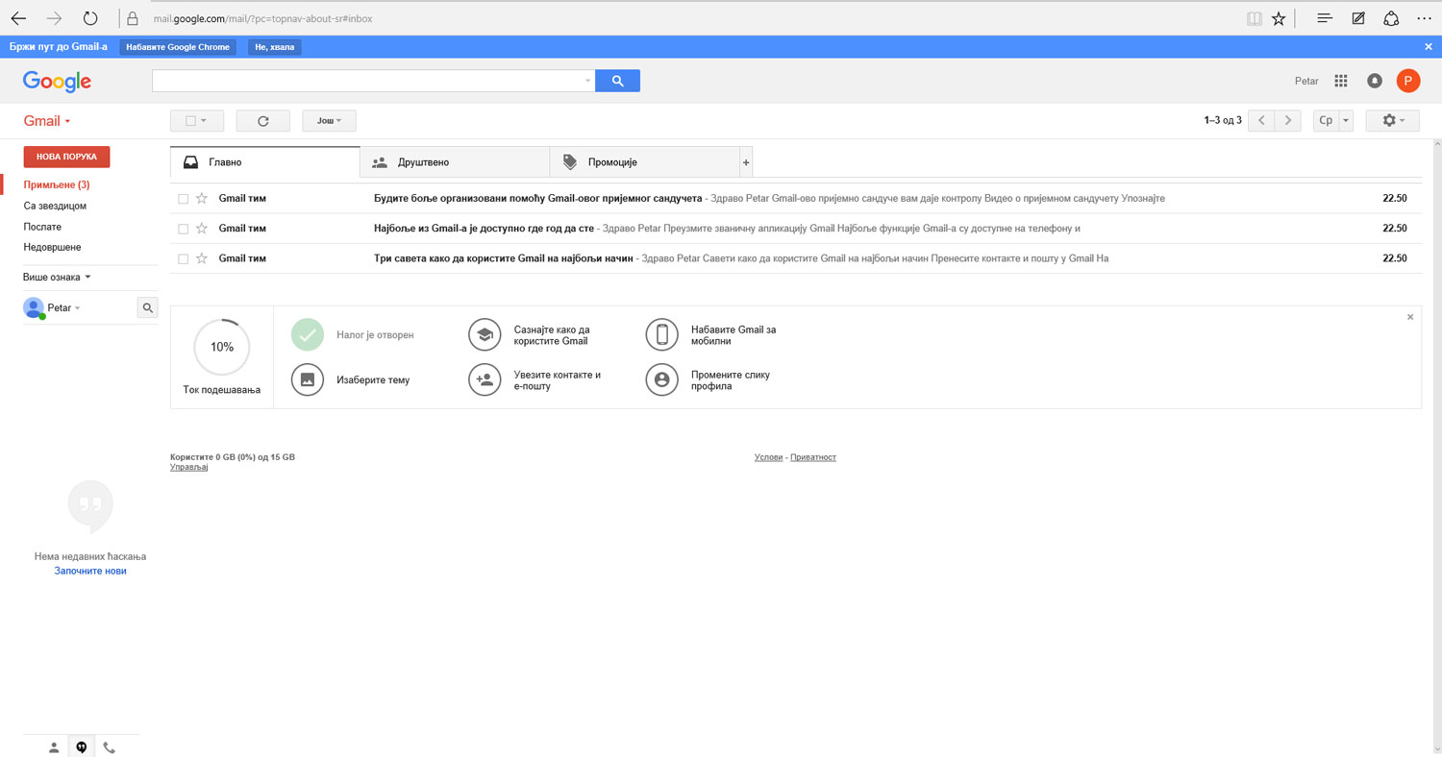This screenshot has width=1442, height=757.
Task: Click 'Сазнајте како да користите Gmail' icon
Action: 485,334
